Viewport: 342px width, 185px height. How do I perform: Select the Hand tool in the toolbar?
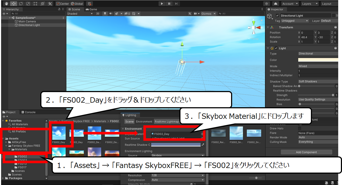pyautogui.click(x=6, y=4)
